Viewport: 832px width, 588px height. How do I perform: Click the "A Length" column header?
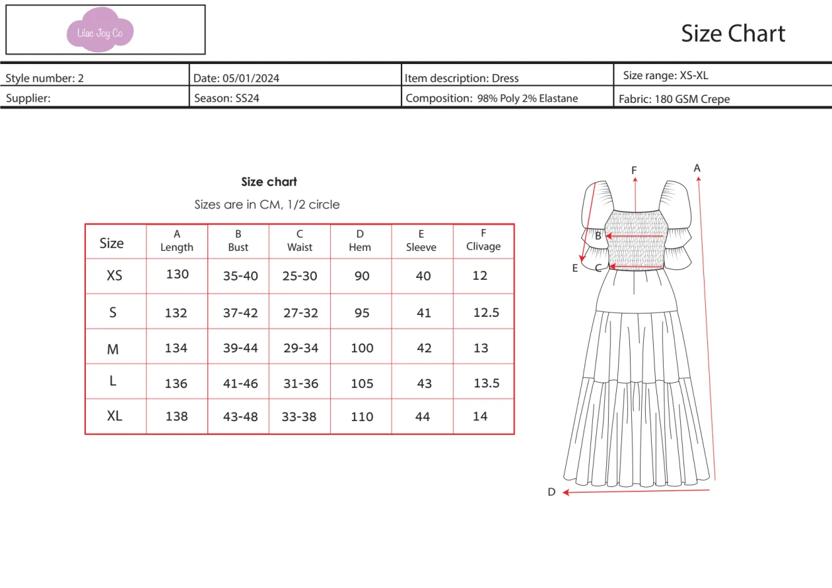pyautogui.click(x=177, y=241)
